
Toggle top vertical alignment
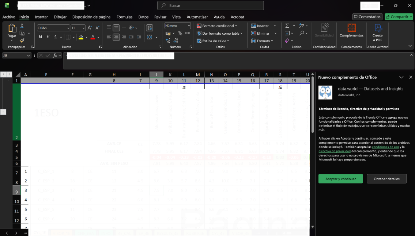coord(109,27)
